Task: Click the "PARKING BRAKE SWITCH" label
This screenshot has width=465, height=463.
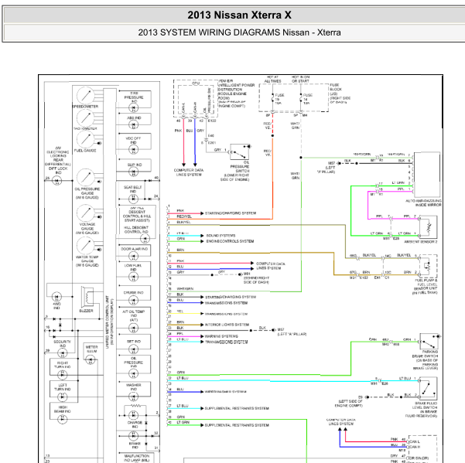Action: (x=425, y=360)
